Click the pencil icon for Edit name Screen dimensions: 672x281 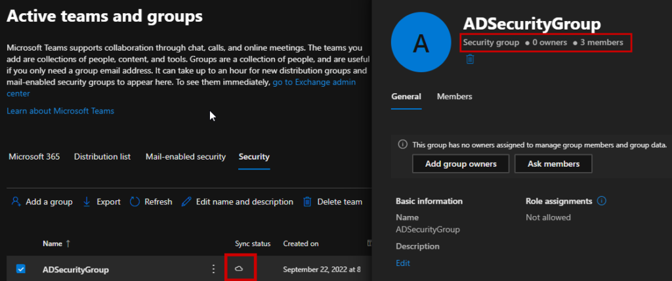point(186,202)
